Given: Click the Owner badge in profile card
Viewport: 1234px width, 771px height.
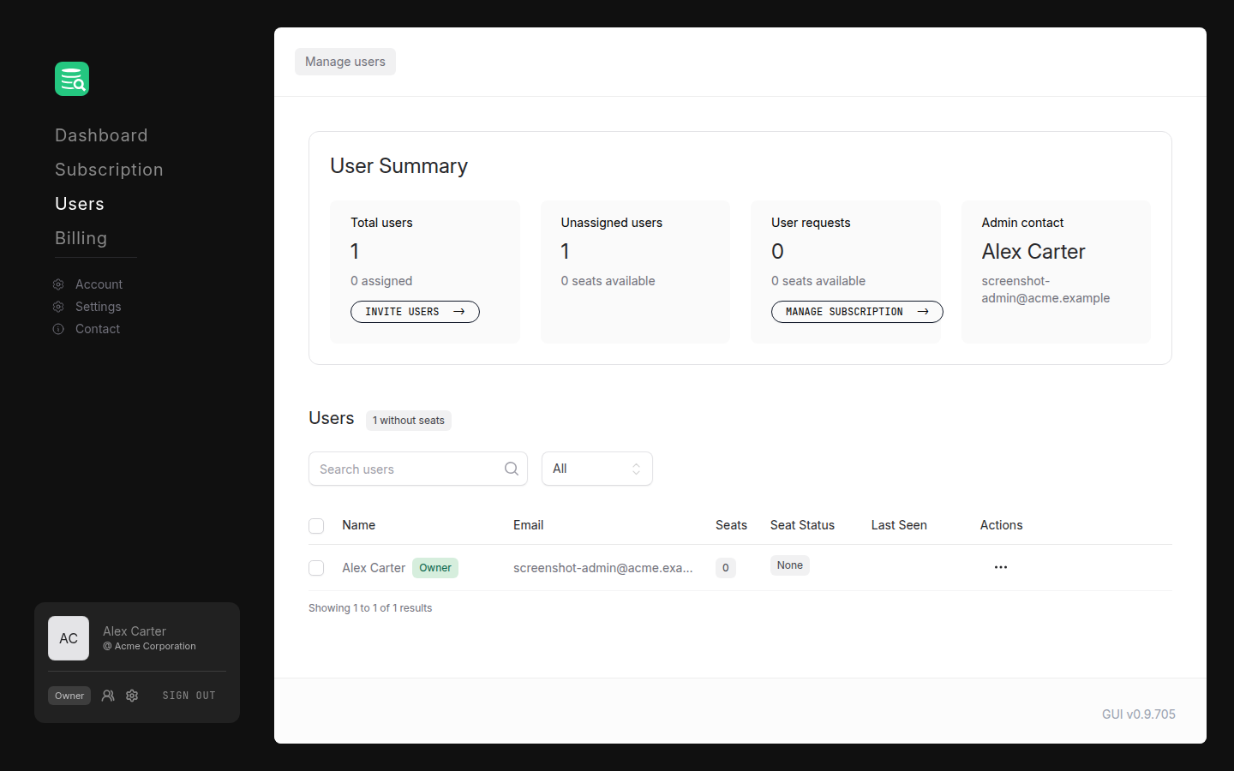Looking at the screenshot, I should click(x=69, y=696).
